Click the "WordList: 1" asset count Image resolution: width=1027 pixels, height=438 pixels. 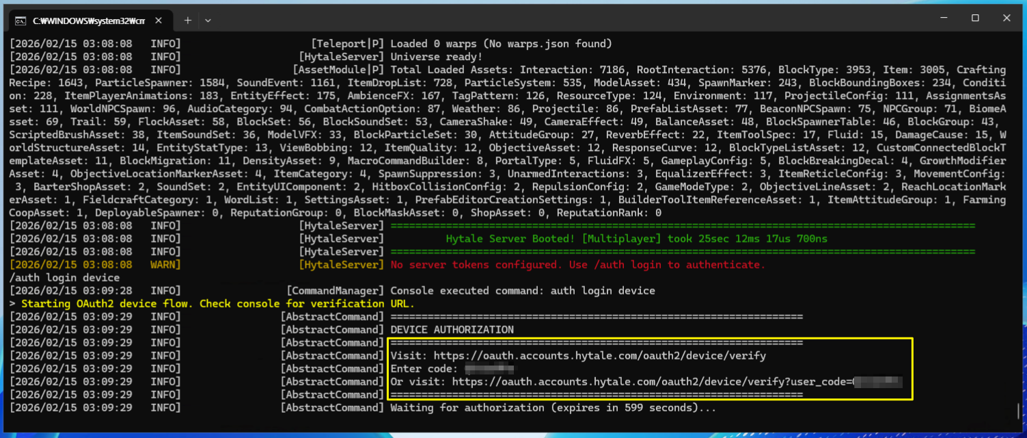click(x=258, y=200)
